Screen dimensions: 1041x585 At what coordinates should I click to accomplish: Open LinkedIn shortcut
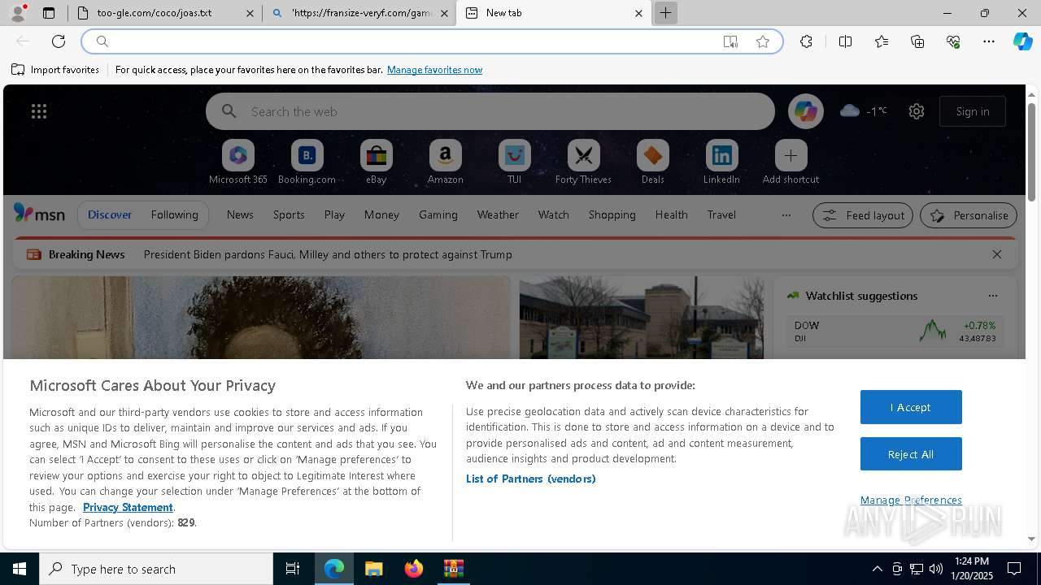pos(721,162)
